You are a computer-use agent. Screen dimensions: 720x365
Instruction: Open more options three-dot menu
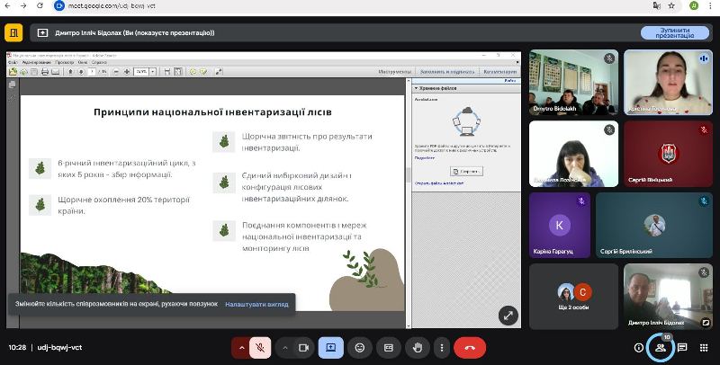click(x=440, y=347)
